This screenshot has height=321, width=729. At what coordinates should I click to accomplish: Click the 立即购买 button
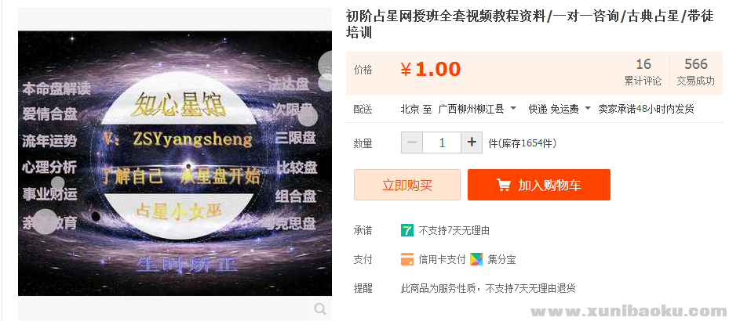coord(407,185)
